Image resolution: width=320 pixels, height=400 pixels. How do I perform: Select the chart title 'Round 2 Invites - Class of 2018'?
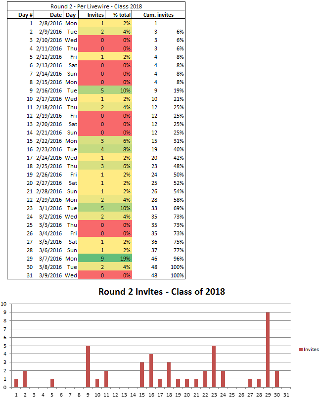[x=162, y=291]
